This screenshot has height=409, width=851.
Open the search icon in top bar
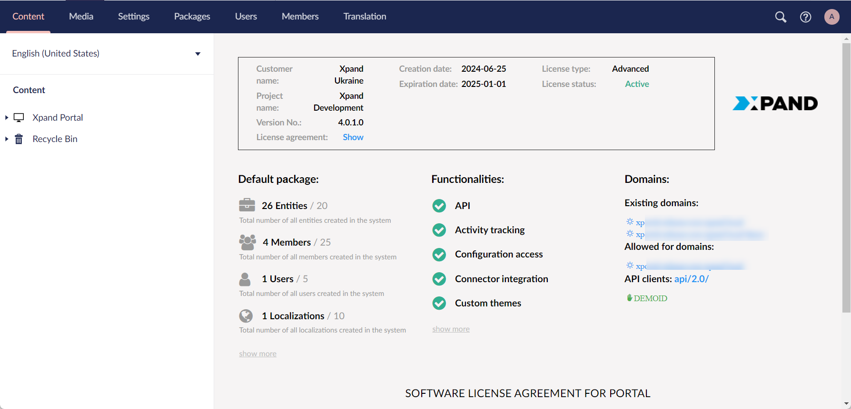[x=781, y=17]
